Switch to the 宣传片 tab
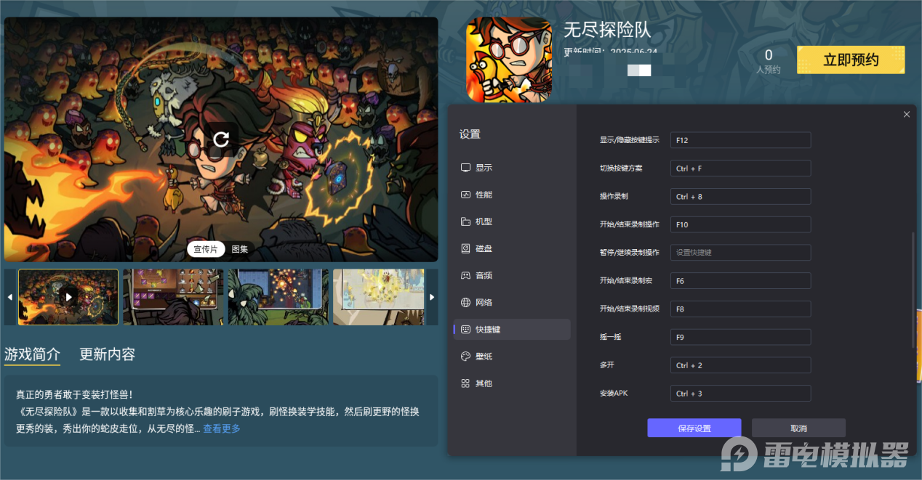This screenshot has height=480, width=922. pos(206,249)
